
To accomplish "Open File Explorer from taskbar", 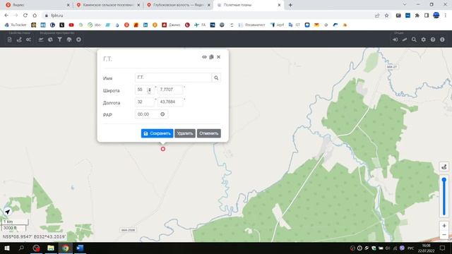I will (x=51, y=248).
